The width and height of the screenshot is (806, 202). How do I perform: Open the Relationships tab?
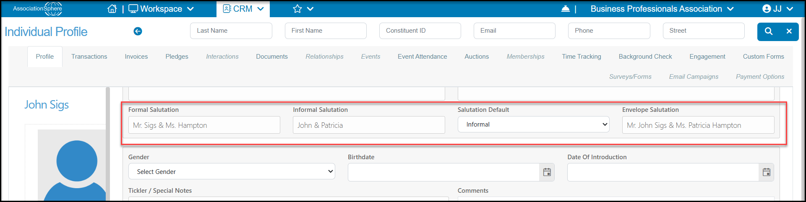coord(325,57)
